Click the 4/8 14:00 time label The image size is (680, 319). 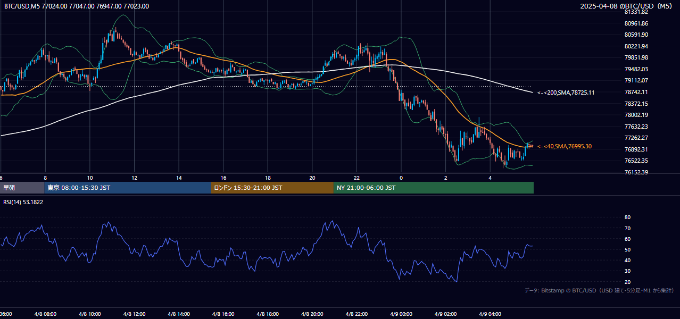click(179, 314)
